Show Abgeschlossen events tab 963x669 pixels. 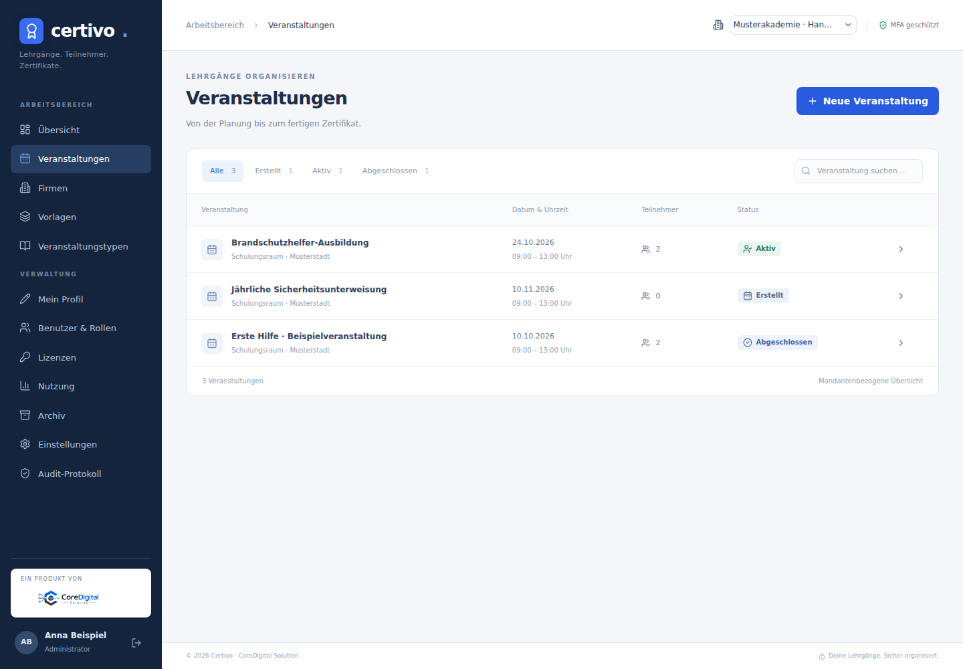(x=396, y=171)
